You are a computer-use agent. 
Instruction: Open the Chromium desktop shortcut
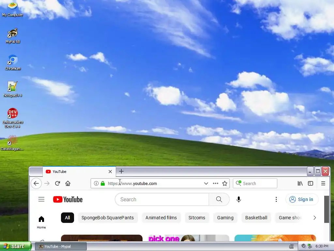13,62
